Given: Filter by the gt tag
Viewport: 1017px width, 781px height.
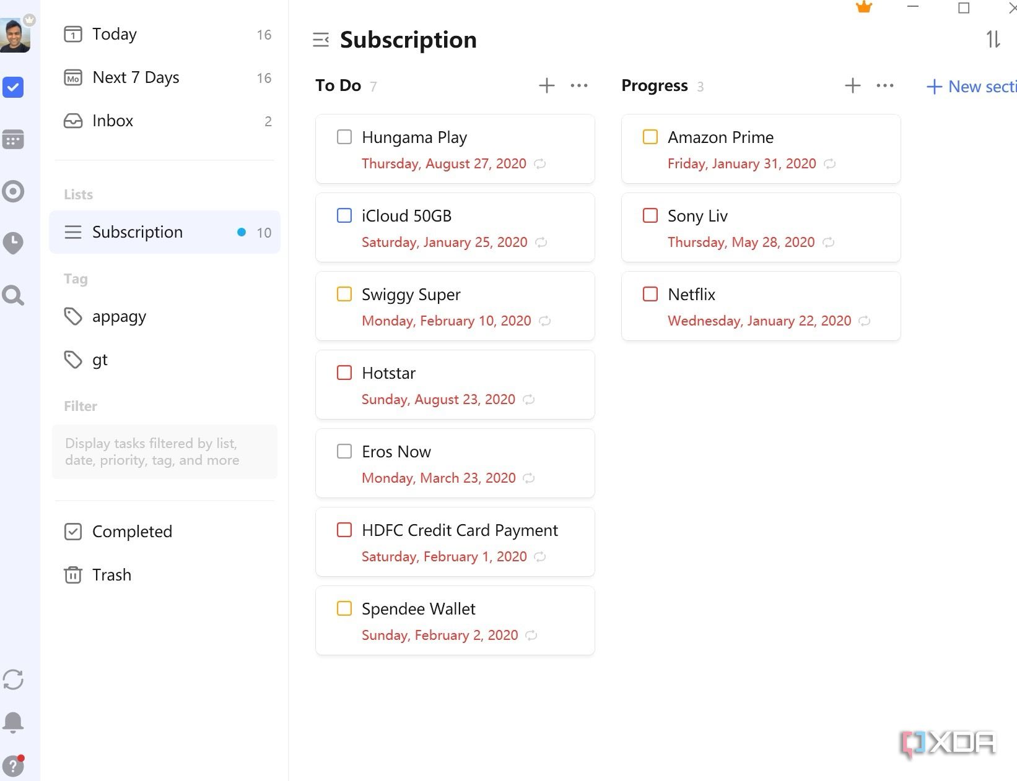Looking at the screenshot, I should pyautogui.click(x=165, y=360).
